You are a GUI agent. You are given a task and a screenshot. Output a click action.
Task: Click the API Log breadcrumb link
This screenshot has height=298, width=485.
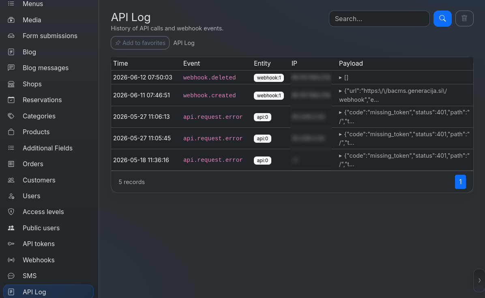184,43
